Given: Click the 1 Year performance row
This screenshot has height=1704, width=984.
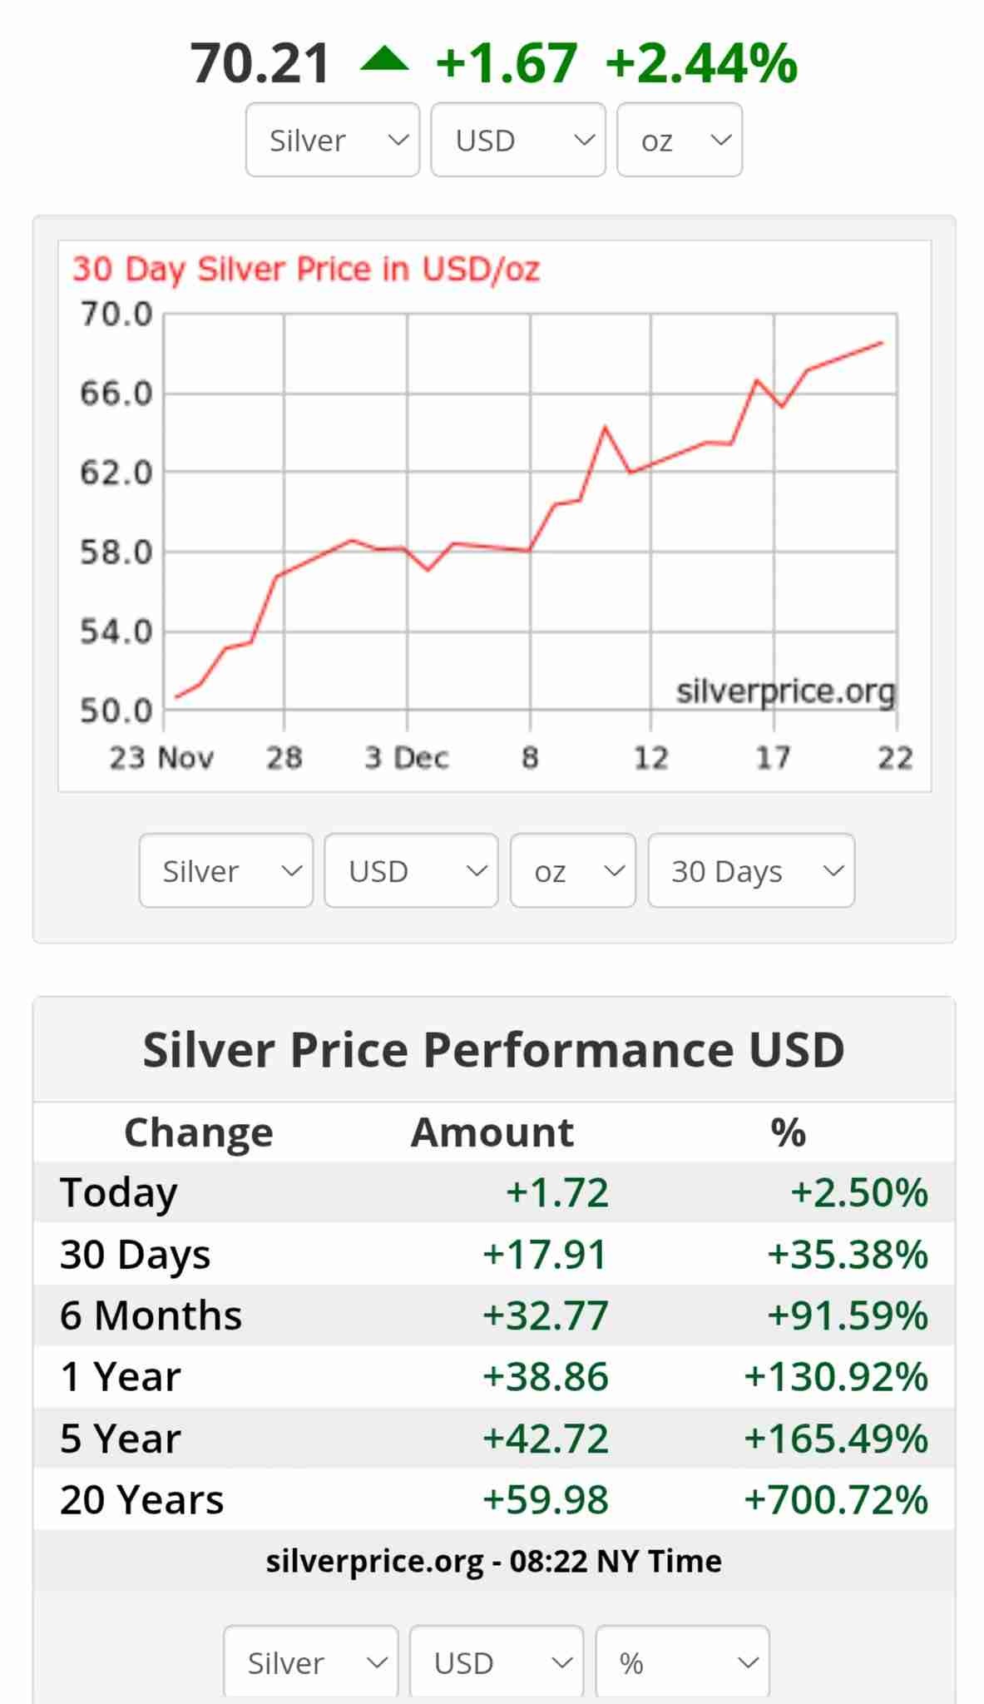Looking at the screenshot, I should click(x=493, y=1376).
